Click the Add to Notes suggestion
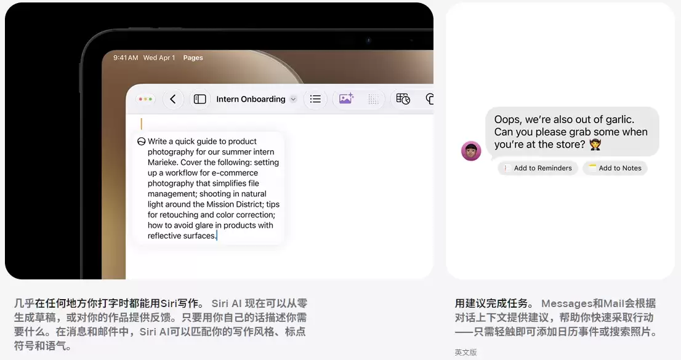Viewport: 681px width, 360px height. tap(615, 168)
